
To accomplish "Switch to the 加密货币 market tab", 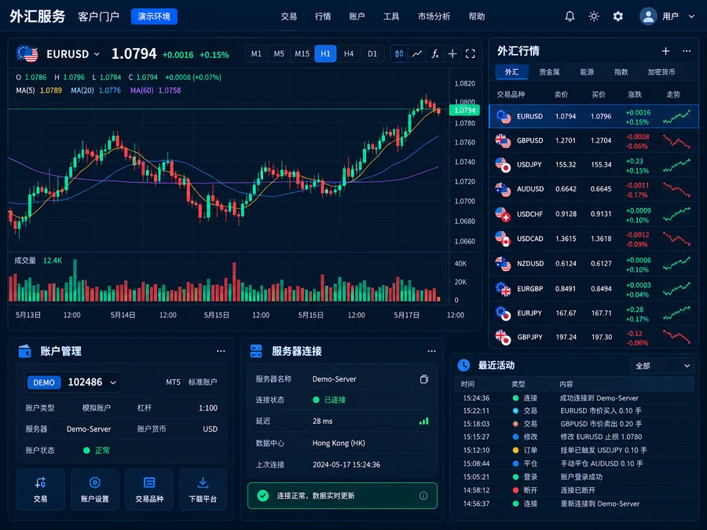I will [x=661, y=72].
